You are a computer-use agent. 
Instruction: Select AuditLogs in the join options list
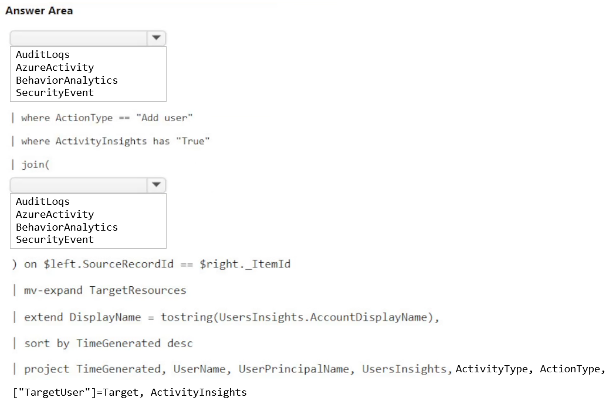pos(43,201)
